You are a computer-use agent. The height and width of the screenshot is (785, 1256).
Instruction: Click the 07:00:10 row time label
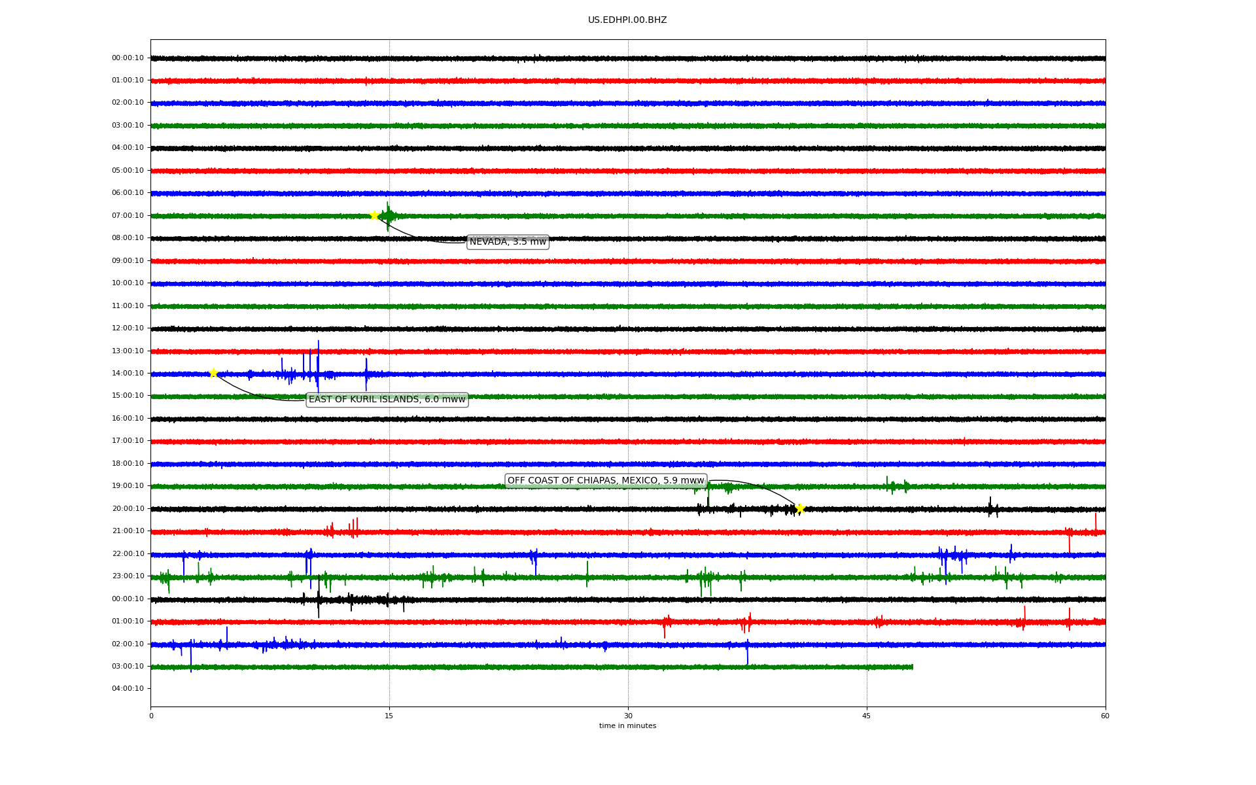(x=128, y=216)
